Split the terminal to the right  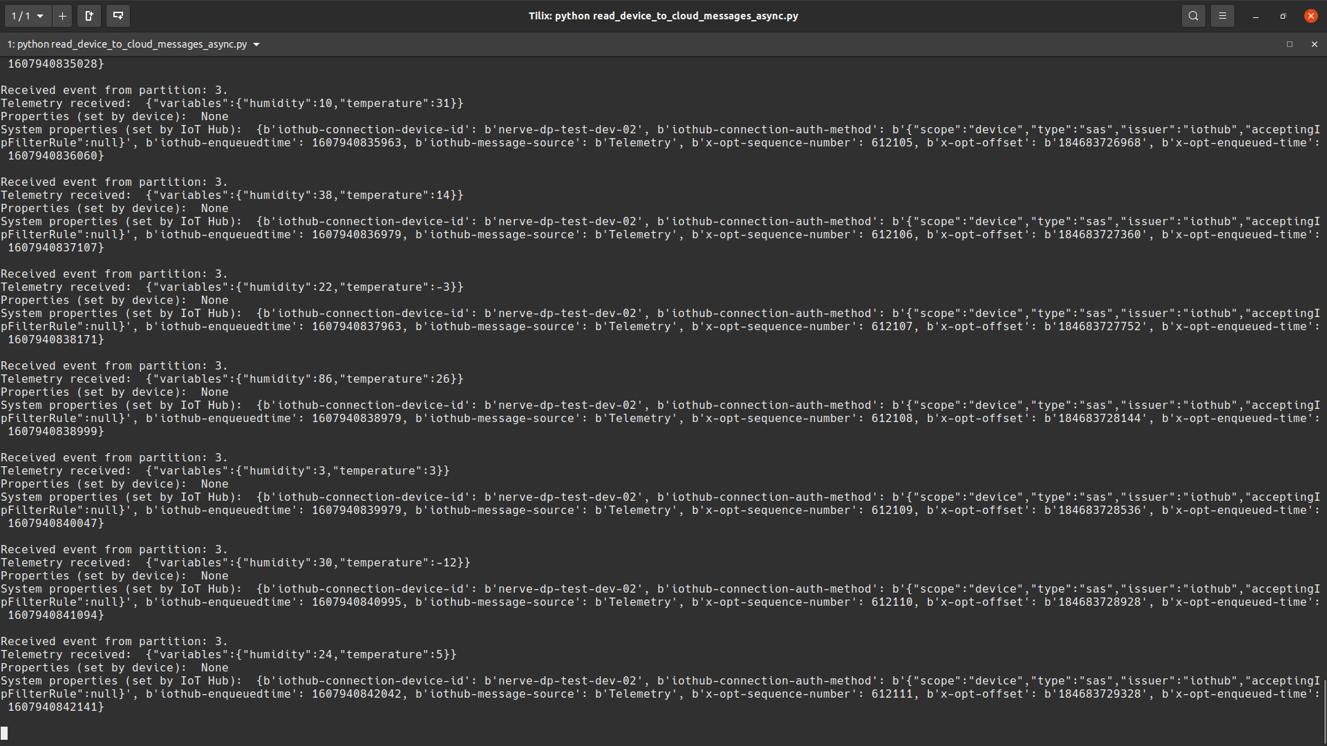tap(88, 15)
